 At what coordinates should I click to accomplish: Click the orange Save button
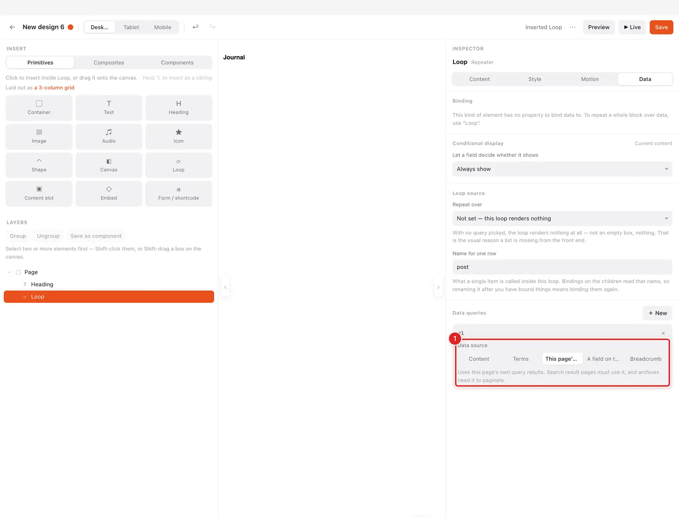coord(661,27)
